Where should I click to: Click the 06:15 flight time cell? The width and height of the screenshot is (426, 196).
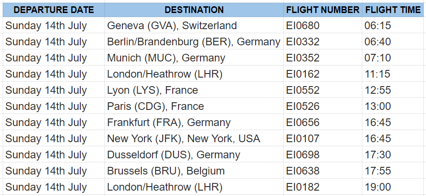click(392, 25)
